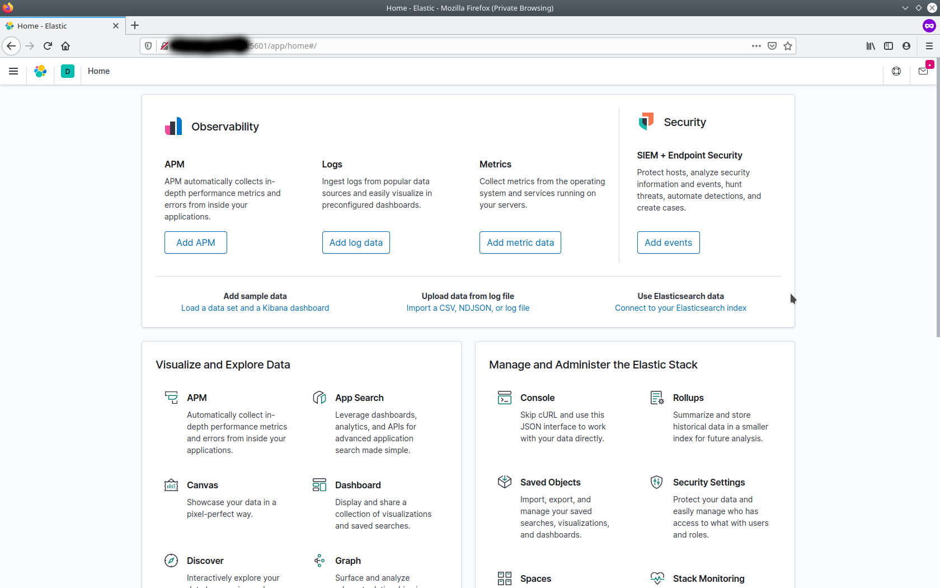Click the Console icon
940x588 pixels.
(505, 398)
